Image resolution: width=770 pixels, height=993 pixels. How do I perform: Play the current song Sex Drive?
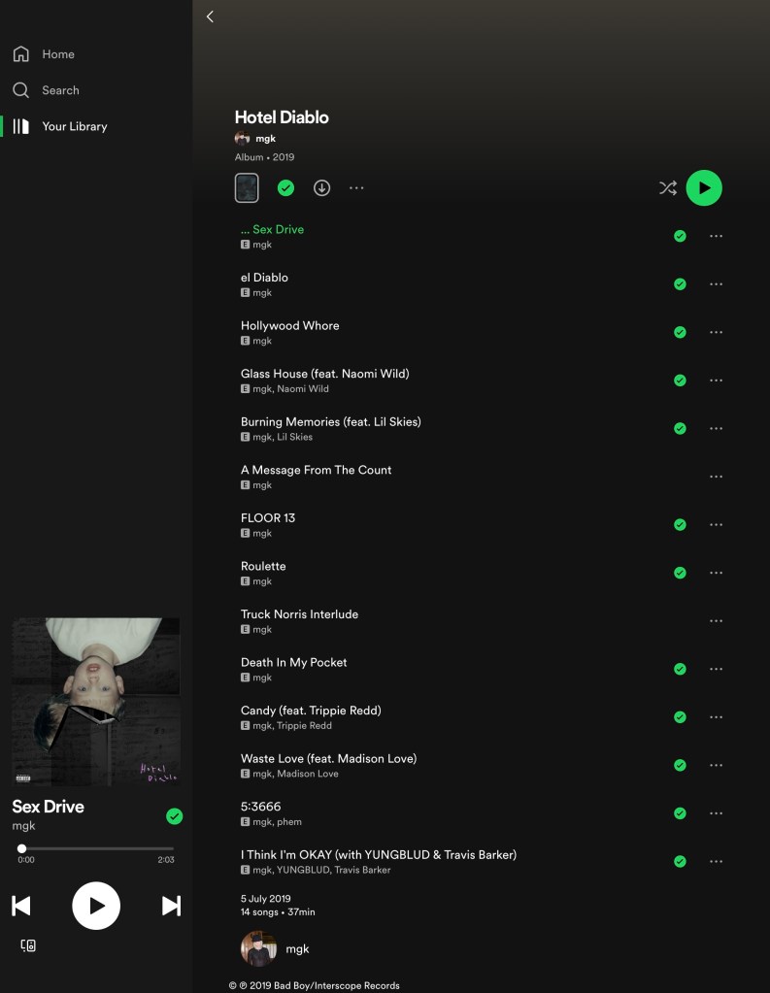click(x=96, y=906)
